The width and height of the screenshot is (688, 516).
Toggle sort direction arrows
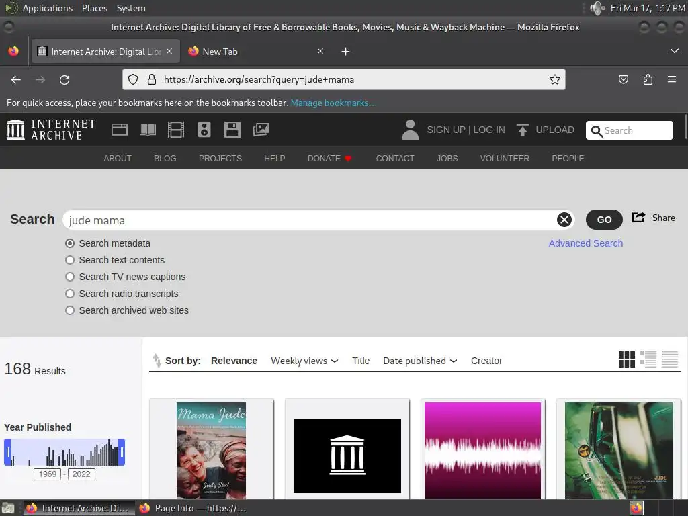[157, 360]
